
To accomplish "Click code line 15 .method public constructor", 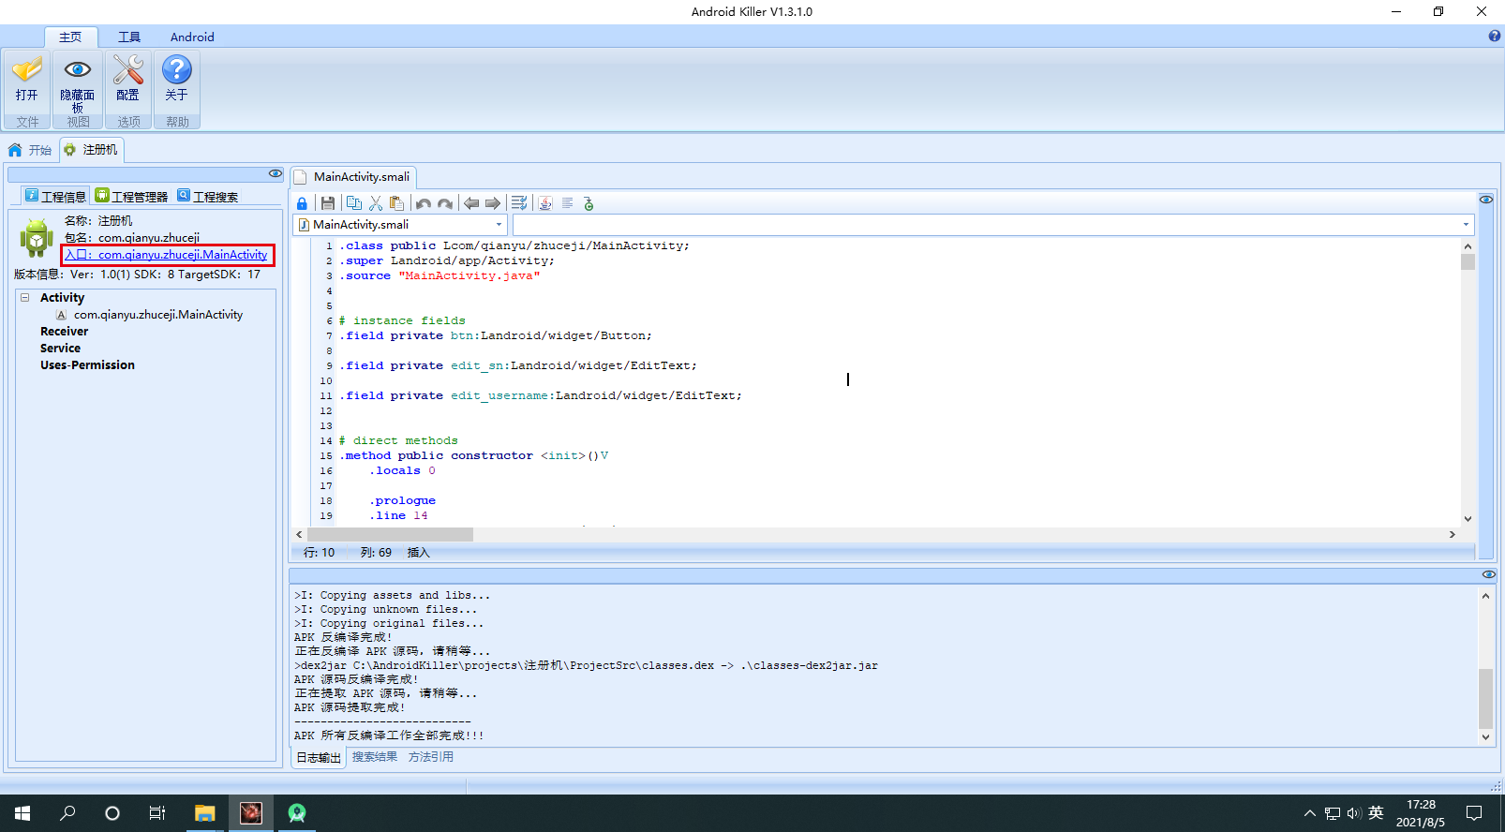I will [x=473, y=455].
